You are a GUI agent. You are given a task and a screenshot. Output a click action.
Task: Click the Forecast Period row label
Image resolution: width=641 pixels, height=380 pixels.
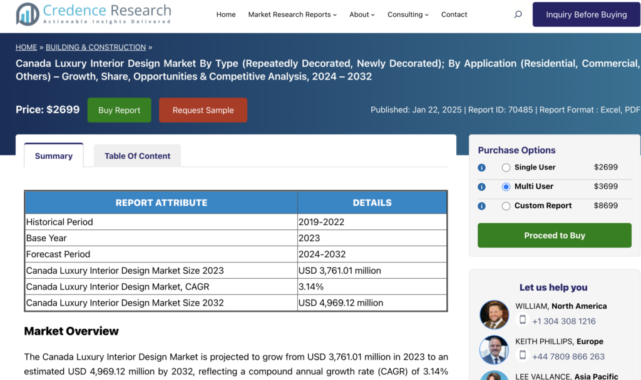pyautogui.click(x=58, y=254)
